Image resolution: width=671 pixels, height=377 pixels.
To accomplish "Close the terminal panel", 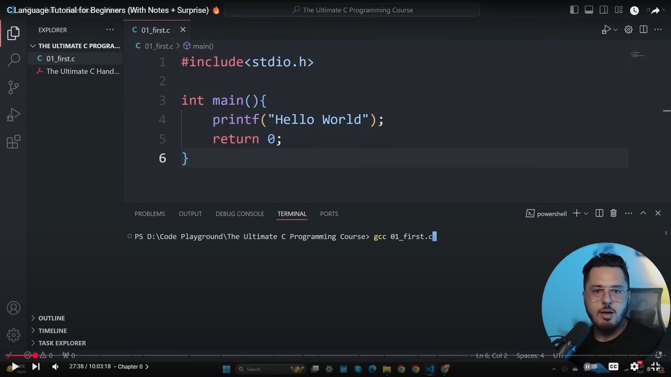I will [x=658, y=213].
